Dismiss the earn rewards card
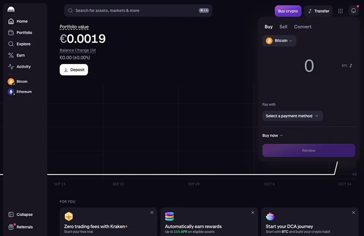 (x=253, y=213)
